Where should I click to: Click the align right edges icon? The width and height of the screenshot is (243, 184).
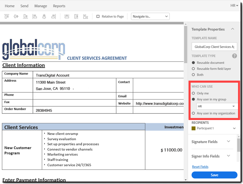click(54, 16)
